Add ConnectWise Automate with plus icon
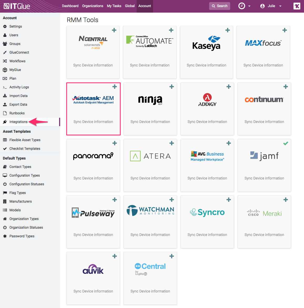 tap(171, 30)
